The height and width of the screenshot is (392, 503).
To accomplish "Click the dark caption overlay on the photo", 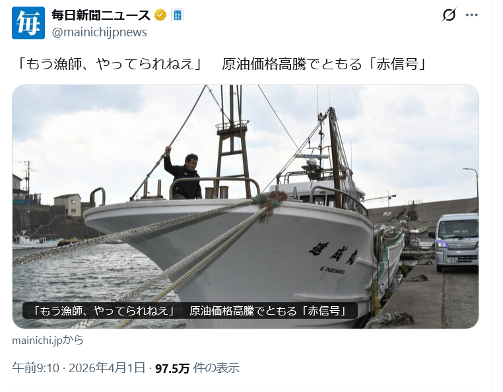I will 190,311.
